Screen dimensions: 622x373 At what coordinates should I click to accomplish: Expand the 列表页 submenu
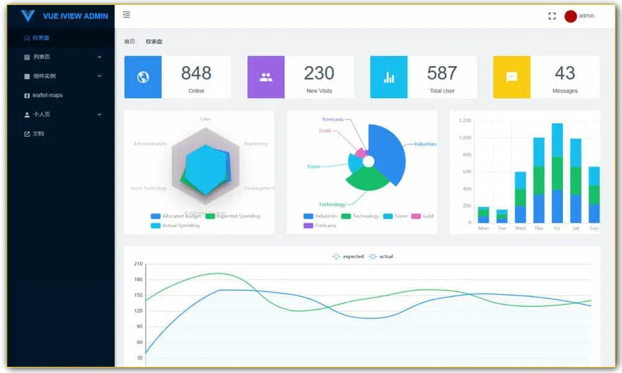tap(100, 57)
